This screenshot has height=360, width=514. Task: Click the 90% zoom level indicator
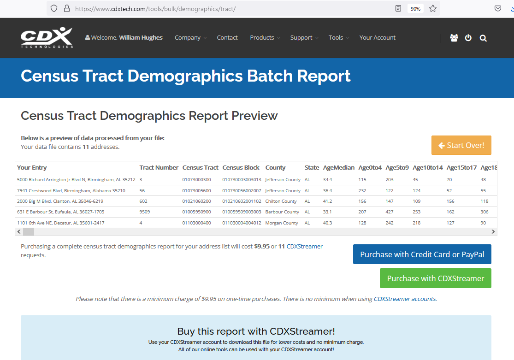(x=415, y=8)
